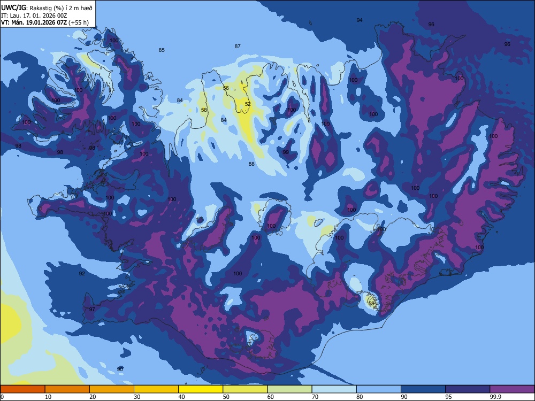The width and height of the screenshot is (535, 401).
Task: Click the humidity value '56' on the map
Action: point(226,88)
